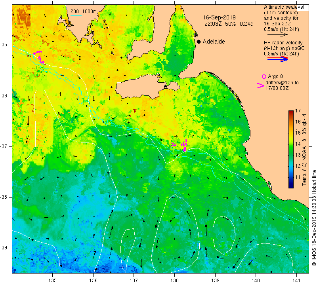
Task: Click the cyan 200m isobath legend line
Action: [x=76, y=15]
